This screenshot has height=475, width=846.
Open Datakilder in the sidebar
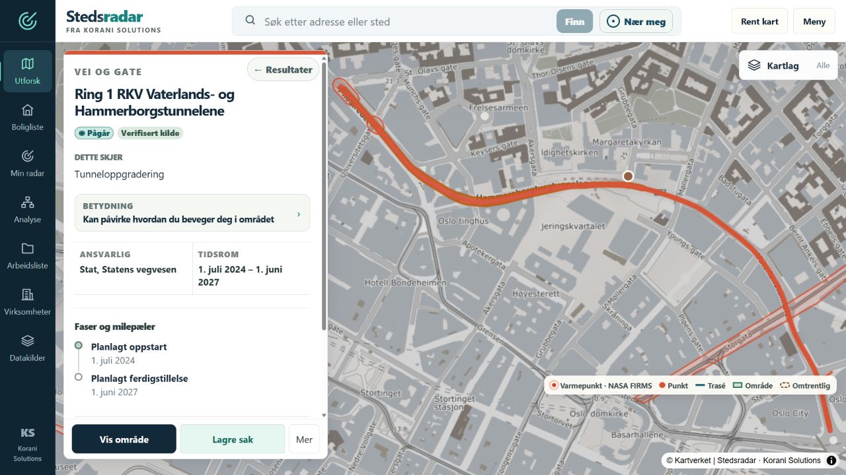coord(28,348)
